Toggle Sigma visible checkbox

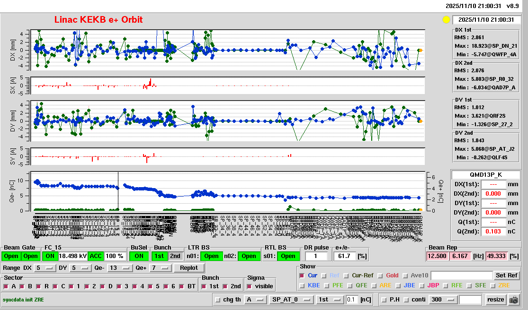pos(250,286)
